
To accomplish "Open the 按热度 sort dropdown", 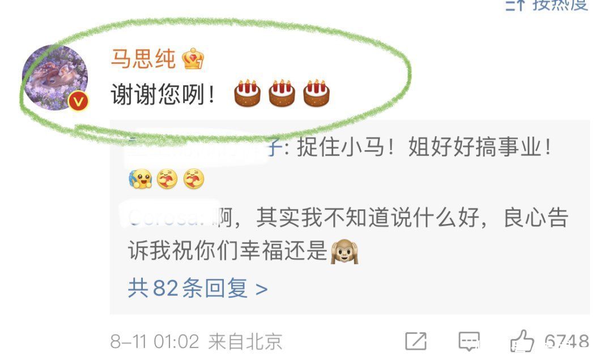I will 547,5.
